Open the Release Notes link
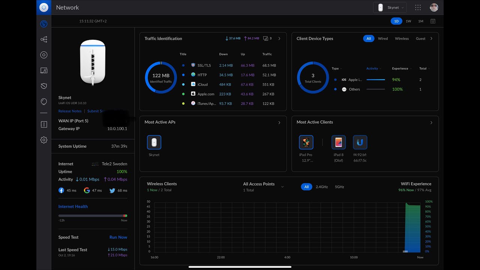The height and width of the screenshot is (270, 480). [70, 111]
